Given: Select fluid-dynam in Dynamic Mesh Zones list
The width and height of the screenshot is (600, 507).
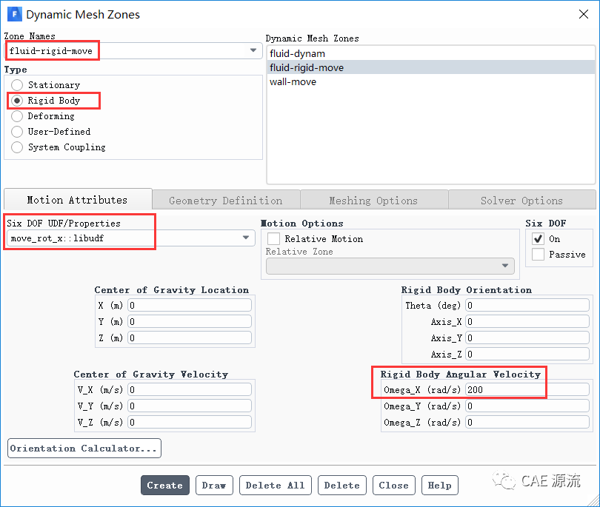Looking at the screenshot, I should click(x=297, y=53).
